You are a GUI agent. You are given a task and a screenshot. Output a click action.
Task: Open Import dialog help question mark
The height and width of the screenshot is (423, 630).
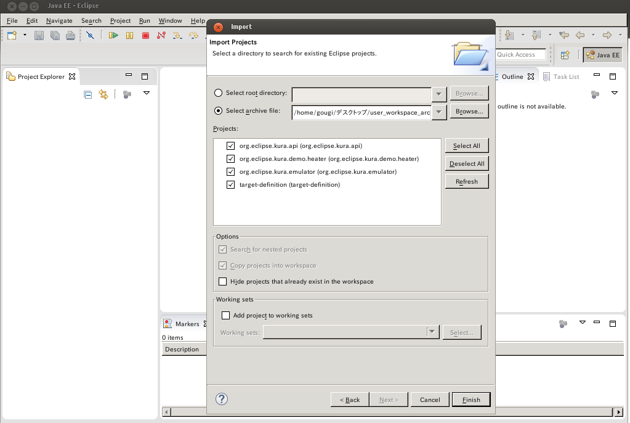pyautogui.click(x=221, y=399)
